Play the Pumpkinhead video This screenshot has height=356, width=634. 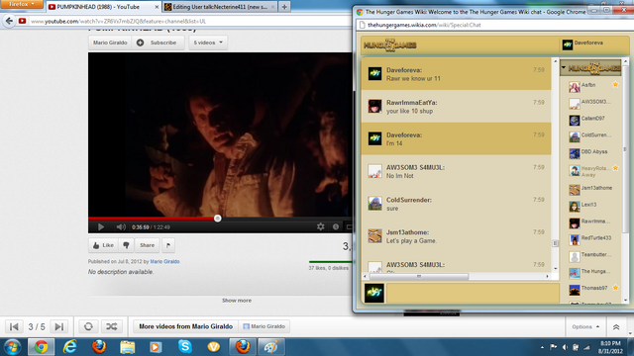101,227
